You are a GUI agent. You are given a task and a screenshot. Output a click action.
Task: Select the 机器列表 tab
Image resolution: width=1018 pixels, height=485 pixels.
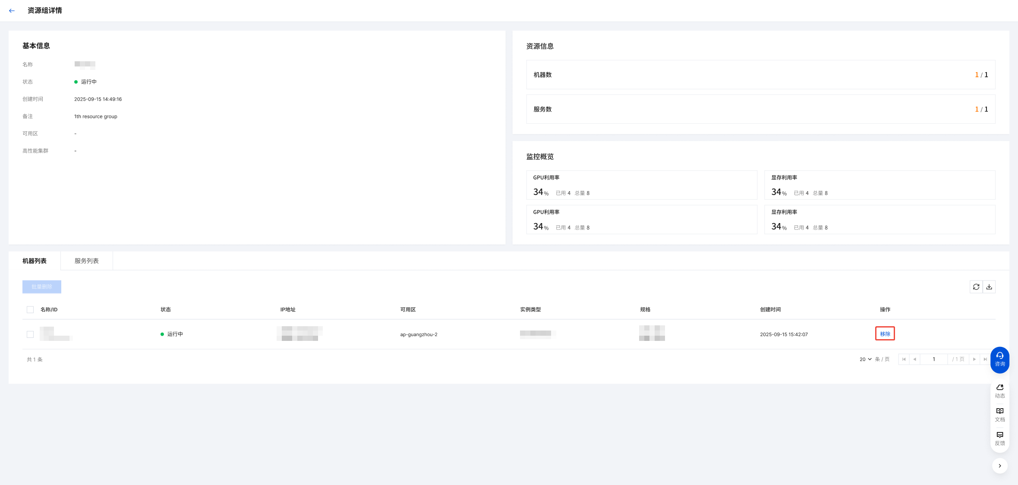(35, 261)
